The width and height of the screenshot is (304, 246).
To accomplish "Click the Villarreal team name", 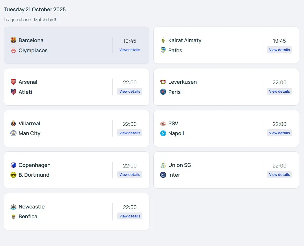I will 29,124.
